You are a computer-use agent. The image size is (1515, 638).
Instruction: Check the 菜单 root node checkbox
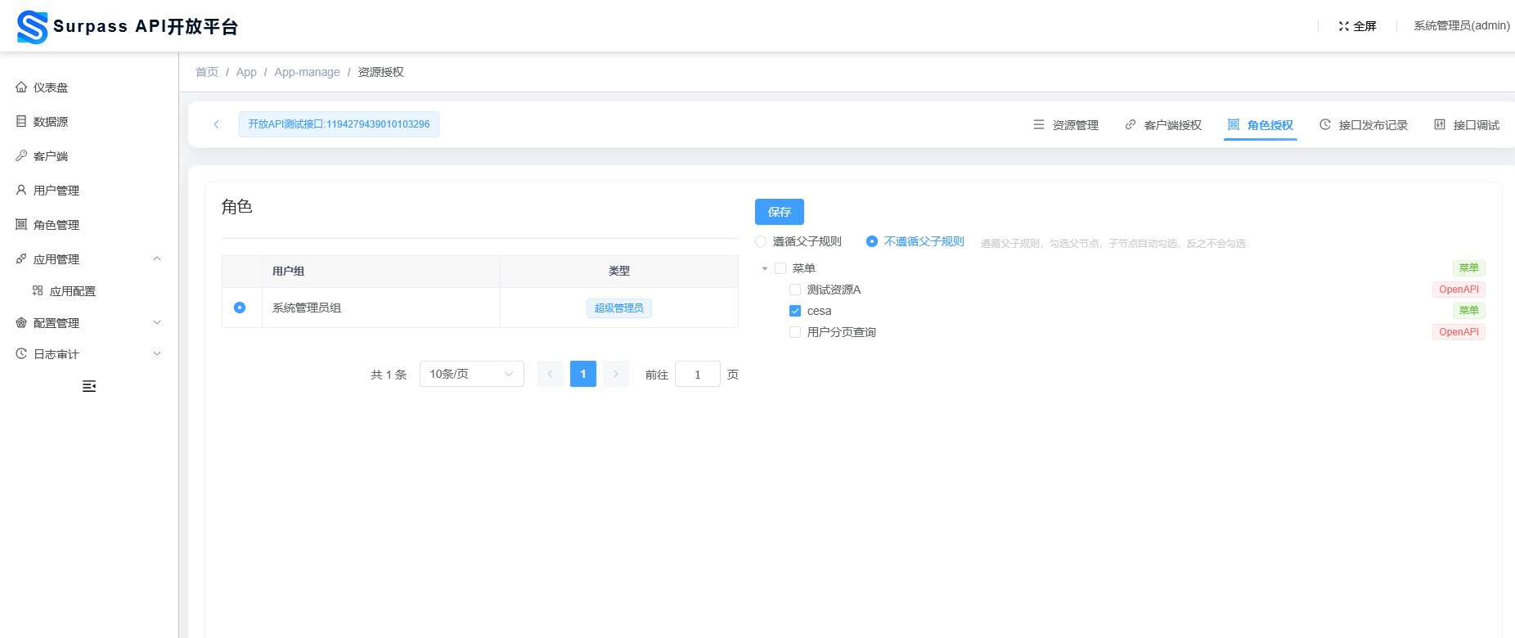click(x=780, y=268)
